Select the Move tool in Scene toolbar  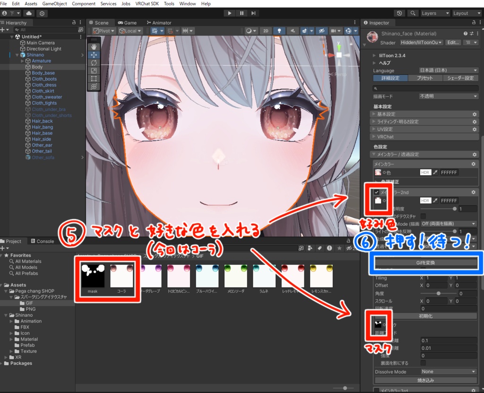(x=94, y=55)
